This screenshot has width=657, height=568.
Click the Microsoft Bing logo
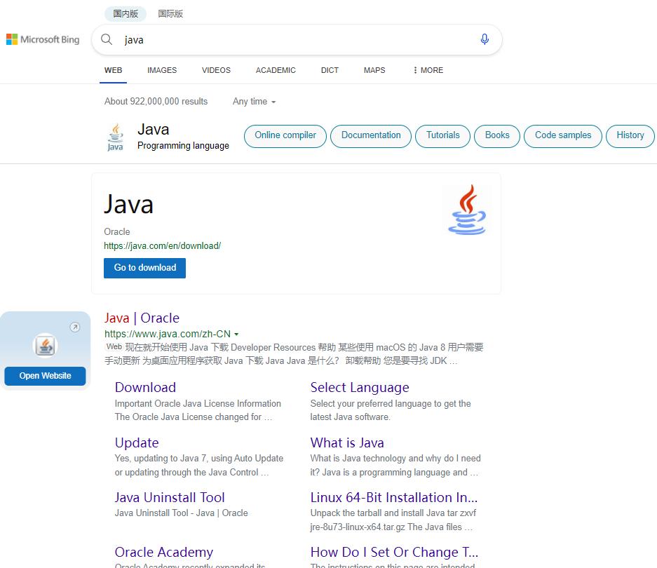click(x=43, y=39)
